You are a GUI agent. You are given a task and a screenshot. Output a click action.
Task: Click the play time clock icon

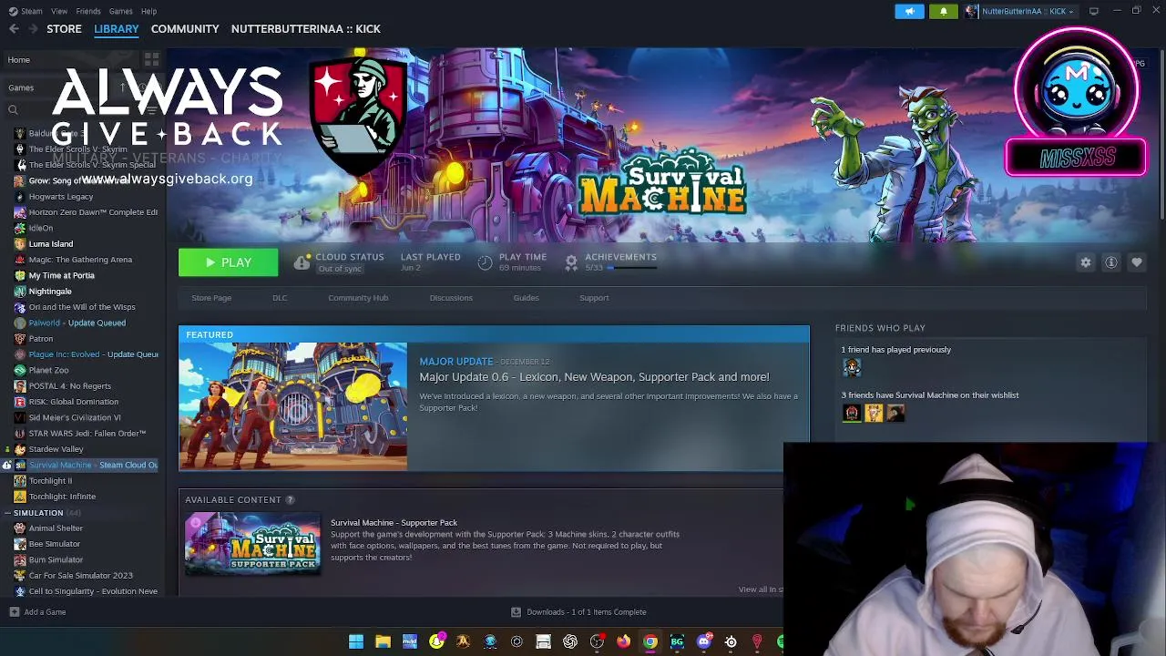click(x=485, y=262)
